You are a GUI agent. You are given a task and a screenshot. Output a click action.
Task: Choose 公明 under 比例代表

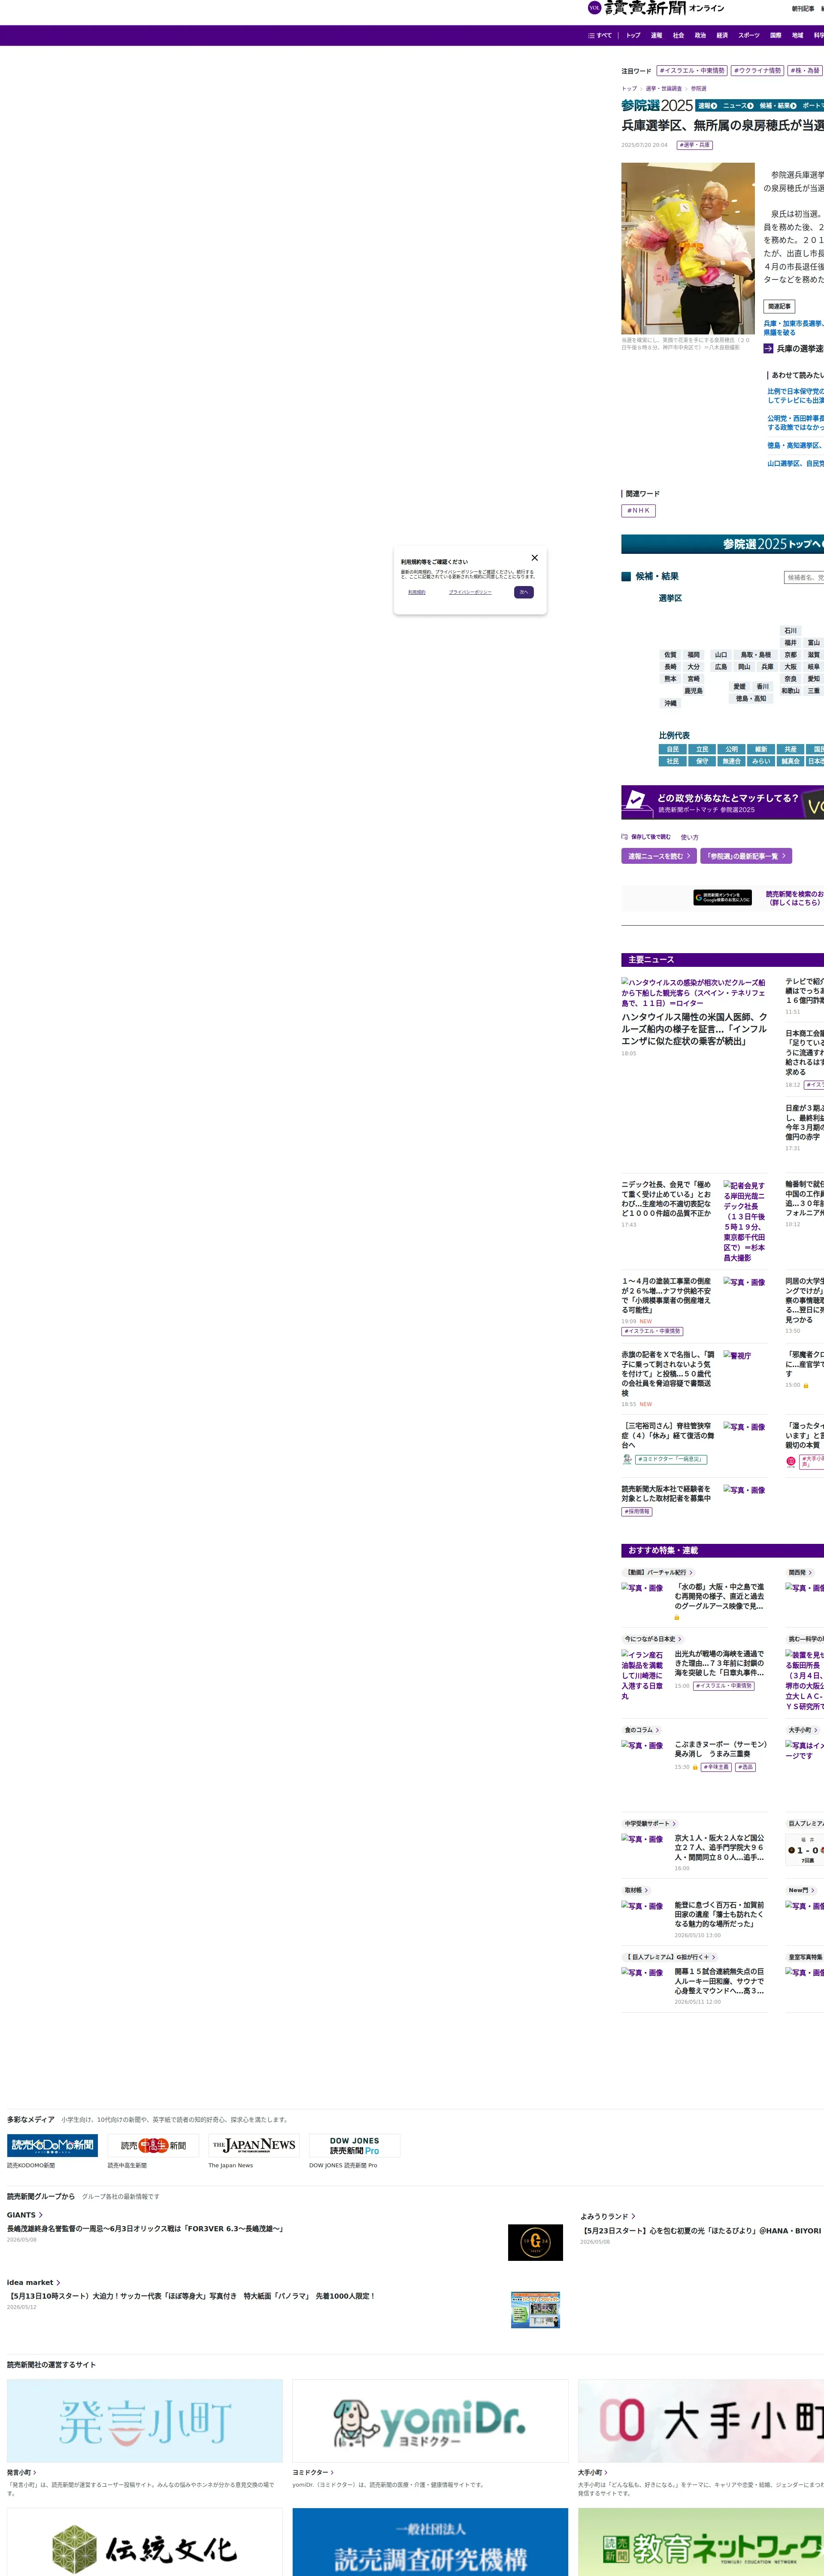pos(732,749)
